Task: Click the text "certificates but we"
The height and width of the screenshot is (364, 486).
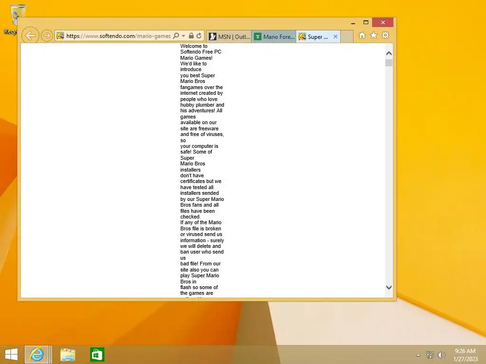Action: (201, 181)
